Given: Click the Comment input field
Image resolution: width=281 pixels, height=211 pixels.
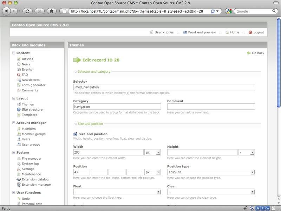Looking at the screenshot, I should pyautogui.click(x=211, y=107).
